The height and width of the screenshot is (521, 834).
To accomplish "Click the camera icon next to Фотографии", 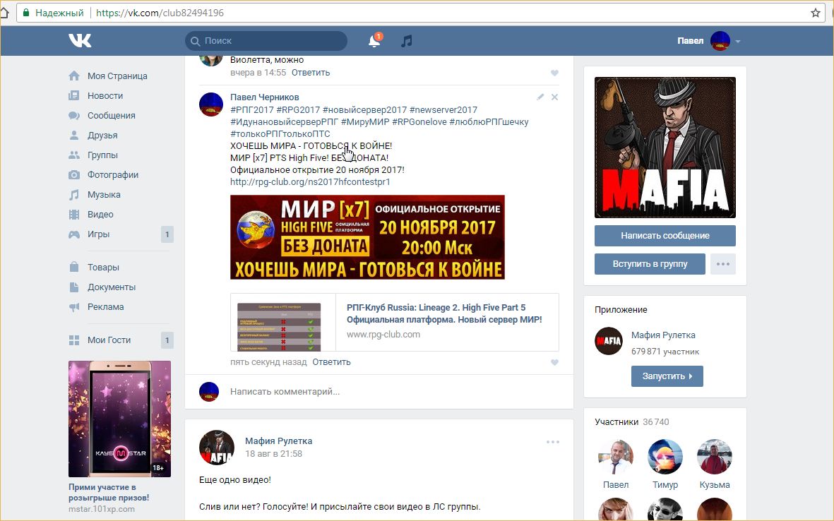I will (74, 174).
